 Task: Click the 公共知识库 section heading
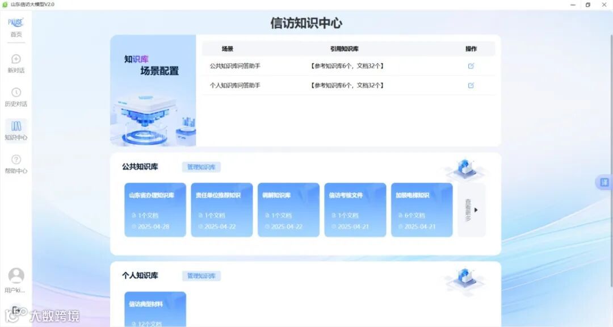tap(140, 167)
